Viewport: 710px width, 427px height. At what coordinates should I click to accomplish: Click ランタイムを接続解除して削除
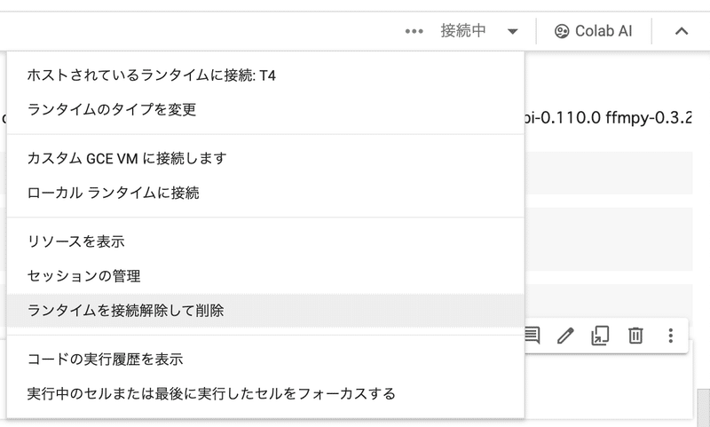[125, 311]
